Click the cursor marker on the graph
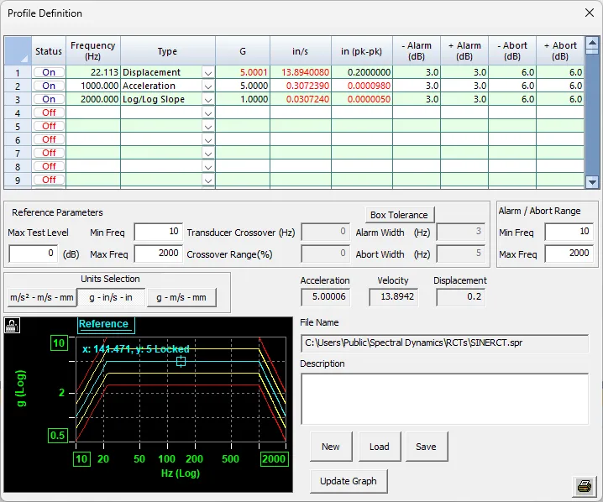The width and height of the screenshot is (603, 502). coord(181,361)
